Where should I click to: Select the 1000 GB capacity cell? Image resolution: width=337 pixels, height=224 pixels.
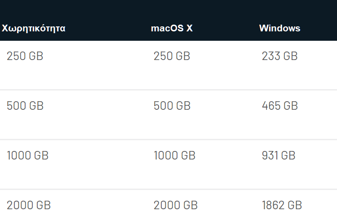point(27,155)
